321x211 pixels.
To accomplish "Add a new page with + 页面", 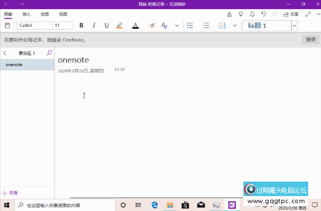I will 10,193.
